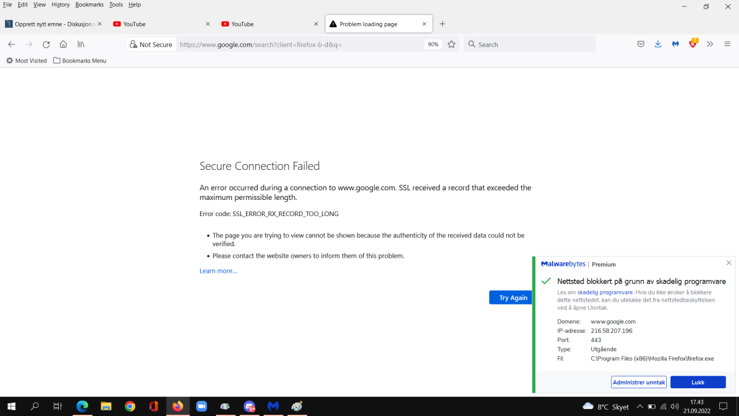Viewport: 739px width, 416px height.
Task: Click the firefox.exe file path text
Action: pyautogui.click(x=652, y=359)
